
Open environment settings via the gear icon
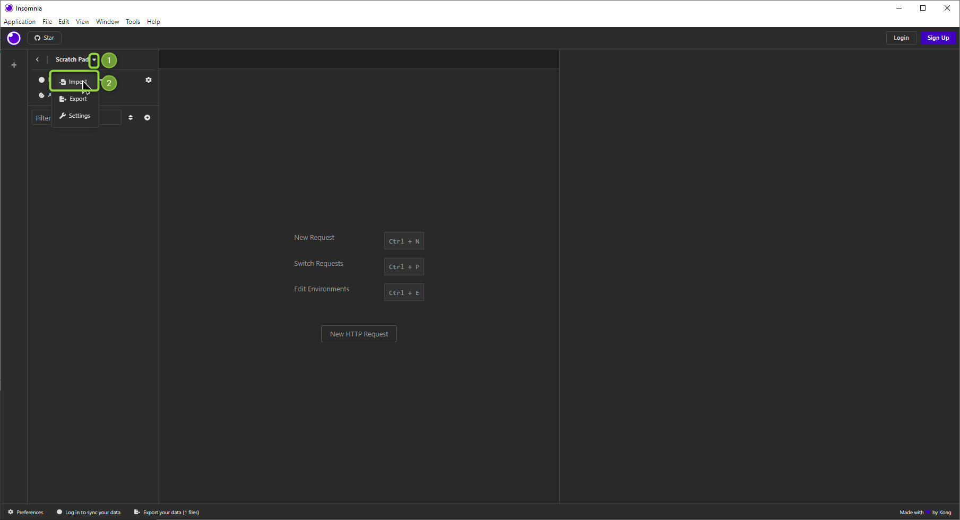[x=149, y=80]
